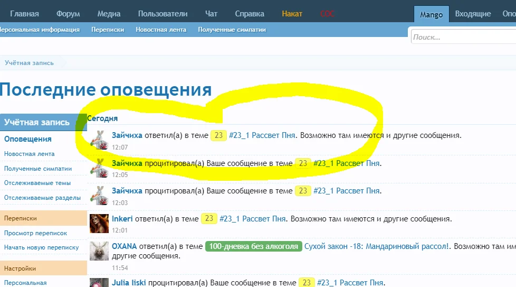Open Просмотр переписок in the sidebar

35,233
